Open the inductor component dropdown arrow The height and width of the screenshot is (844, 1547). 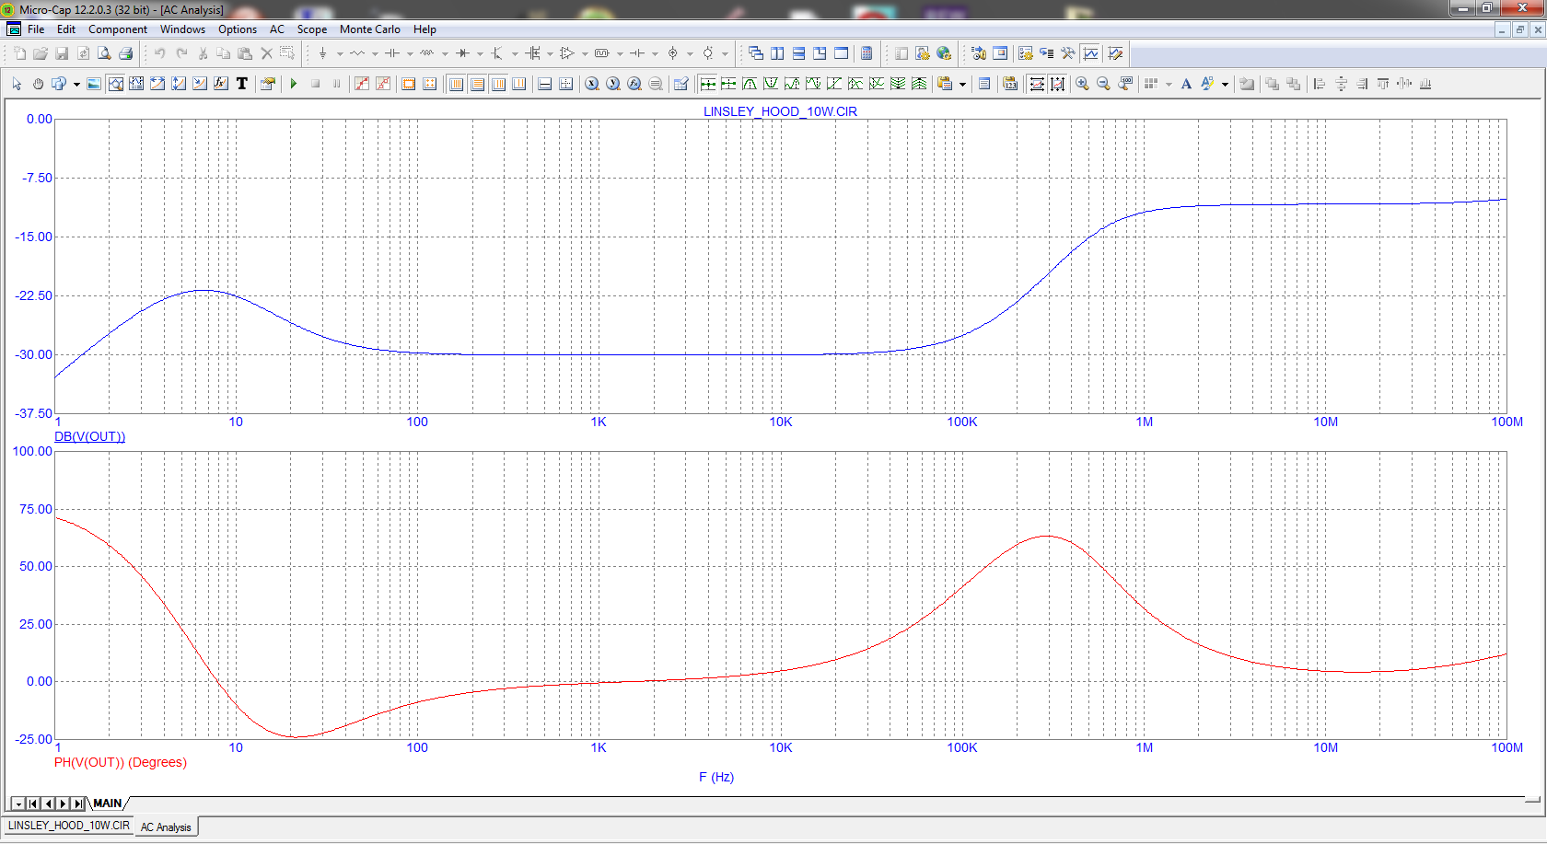445,53
